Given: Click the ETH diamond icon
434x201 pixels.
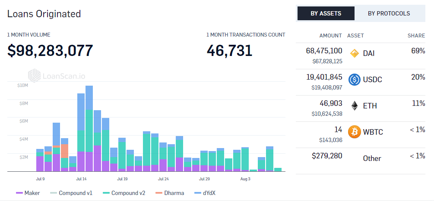Looking at the screenshot, I should pos(355,106).
